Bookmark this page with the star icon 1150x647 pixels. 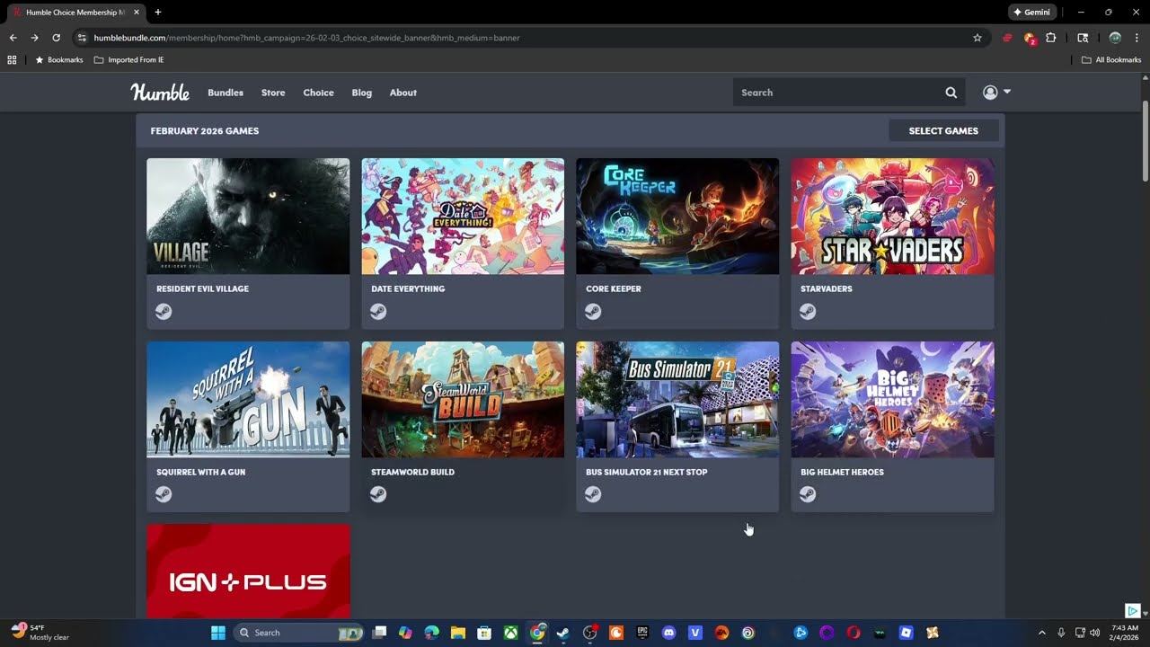click(977, 38)
